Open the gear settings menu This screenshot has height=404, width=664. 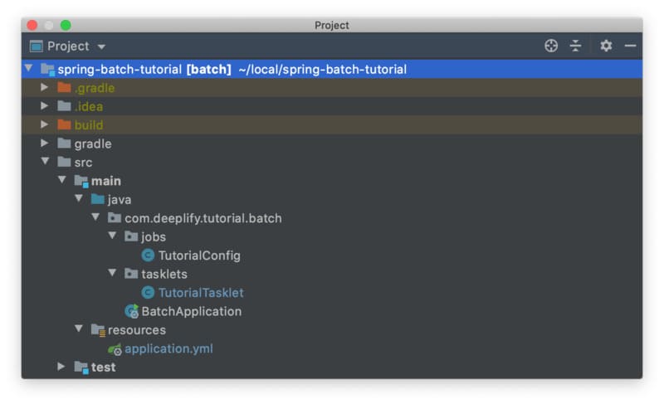point(606,46)
